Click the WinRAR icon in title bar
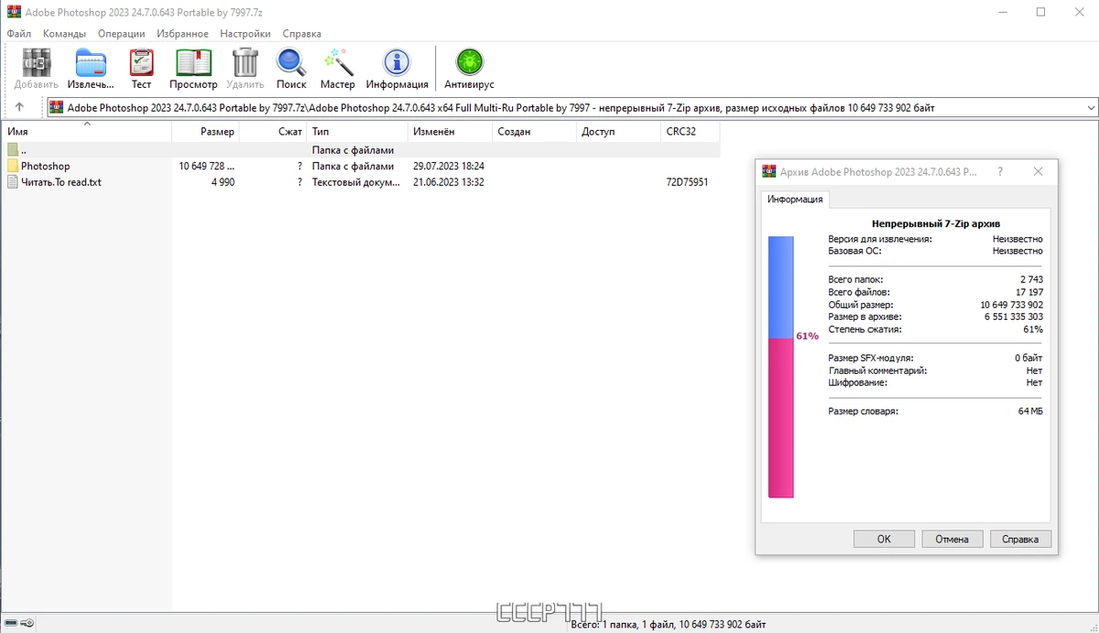This screenshot has width=1099, height=633. click(x=13, y=13)
